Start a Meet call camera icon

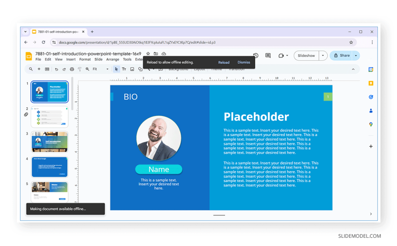click(x=281, y=56)
